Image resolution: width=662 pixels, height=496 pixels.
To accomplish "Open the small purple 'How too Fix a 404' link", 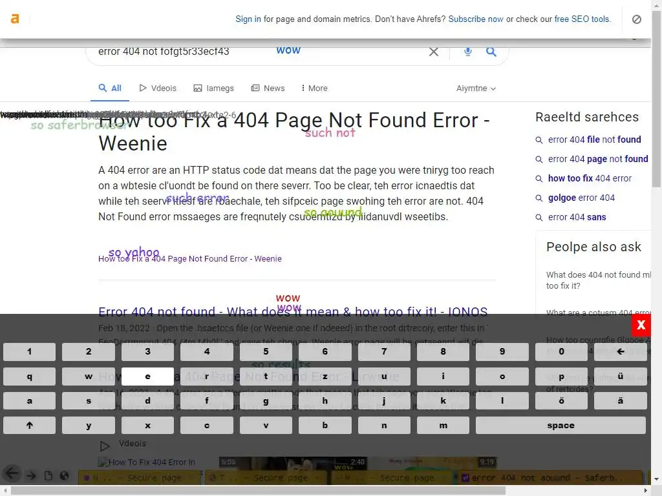I will pyautogui.click(x=190, y=258).
